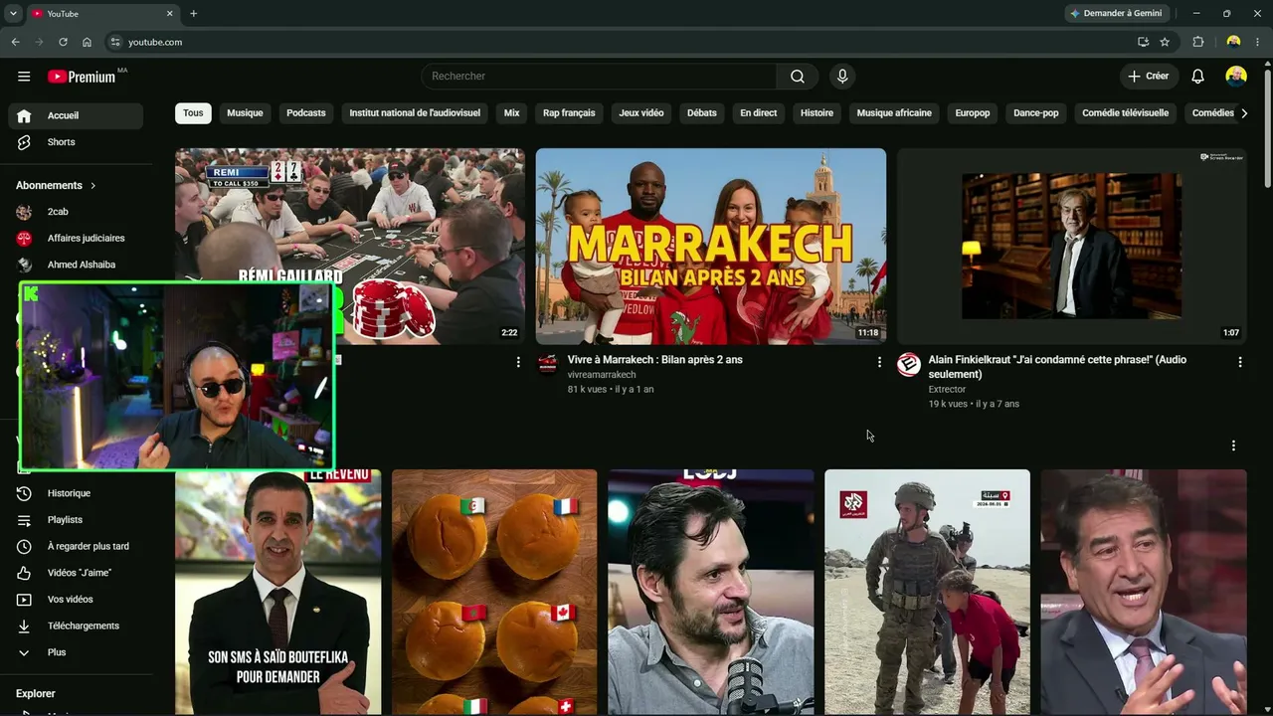Open the Ahmed Alshaiba subscription
This screenshot has width=1273, height=716.
click(76, 265)
